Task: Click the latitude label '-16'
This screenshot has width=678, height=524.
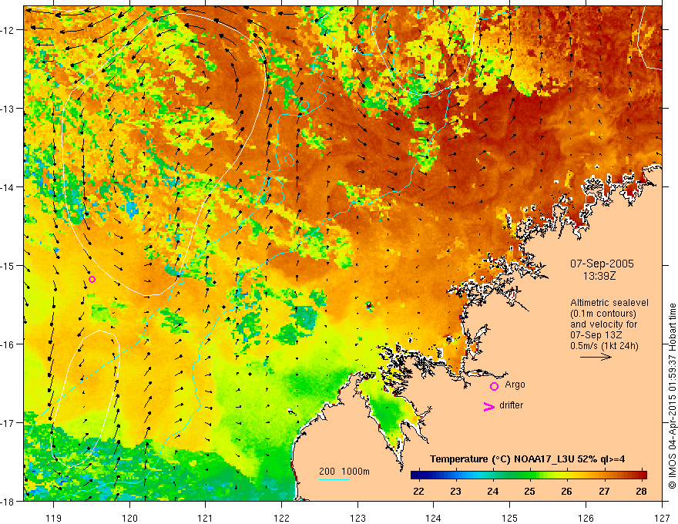Action: pyautogui.click(x=8, y=344)
